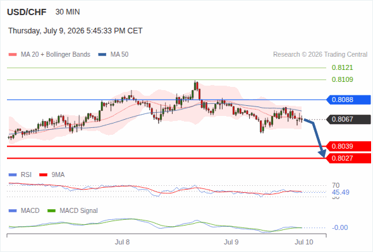Click the red 0.8027 support price tag
Screen dimensions: 373x252
[x=349, y=158]
